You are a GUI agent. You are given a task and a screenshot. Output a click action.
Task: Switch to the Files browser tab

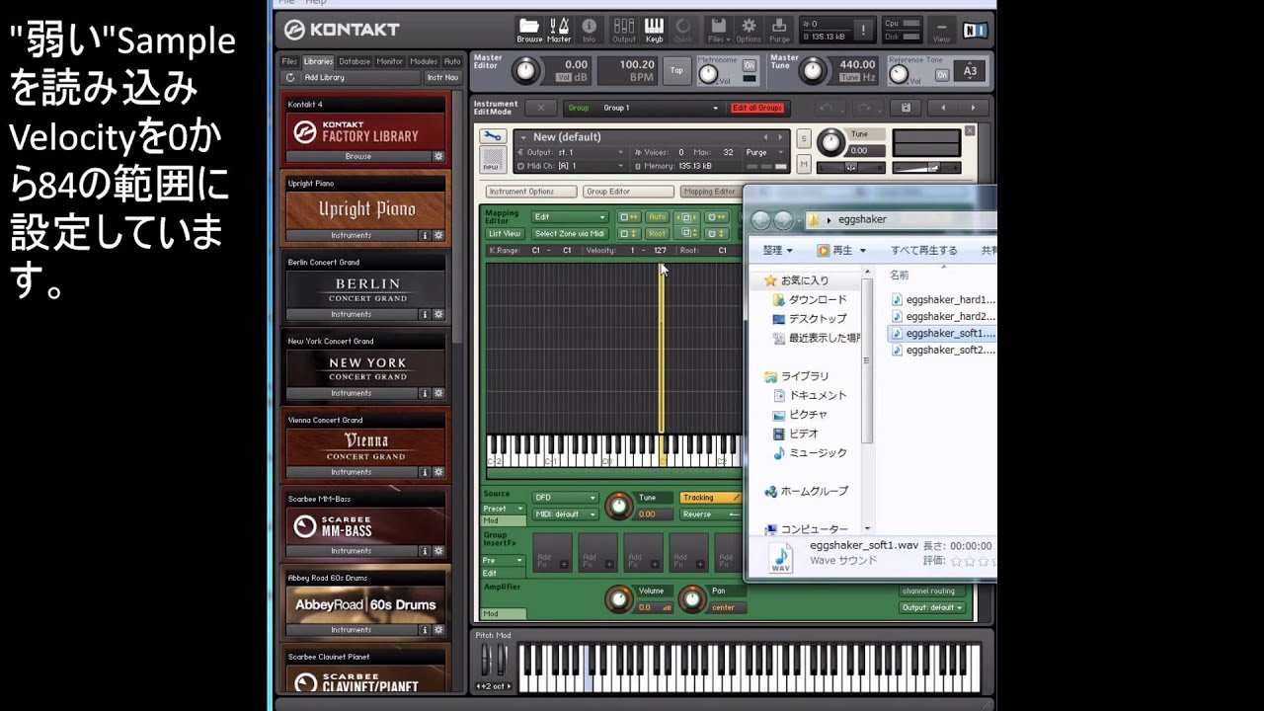[289, 61]
